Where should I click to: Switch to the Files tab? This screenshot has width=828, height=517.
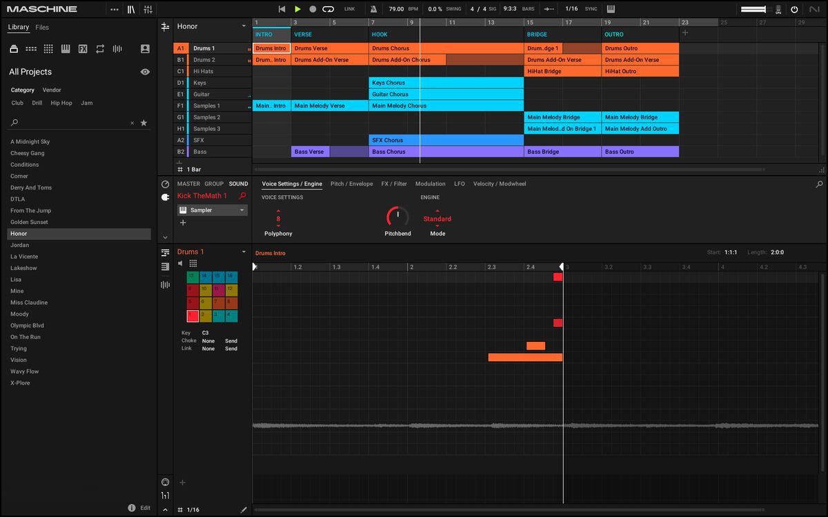coord(42,28)
